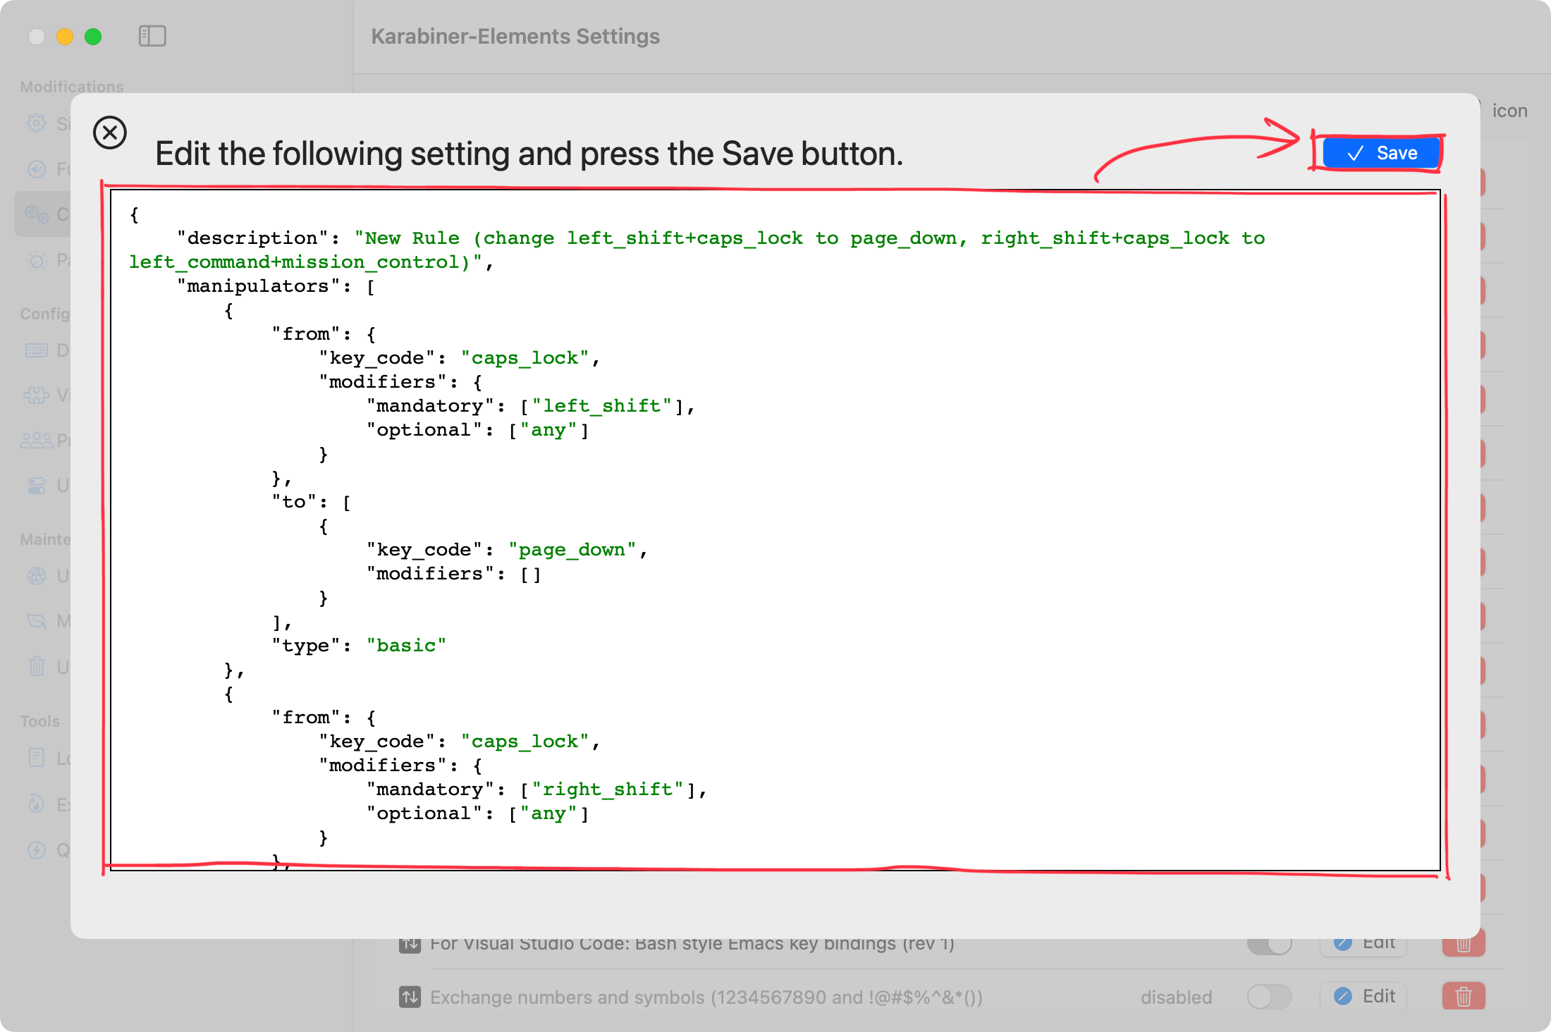Open Log via the document sidebar icon
The height and width of the screenshot is (1032, 1551).
coord(37,758)
